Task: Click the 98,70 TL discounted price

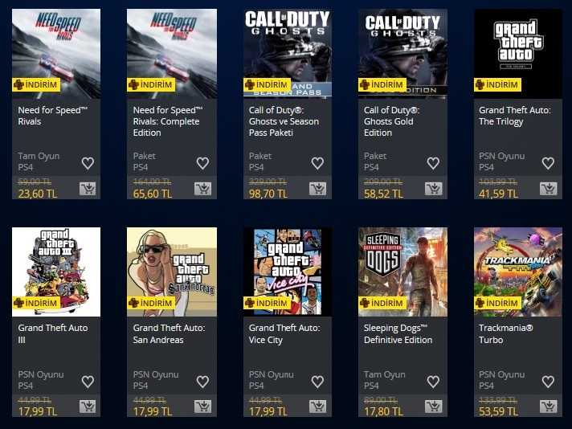Action: (x=268, y=194)
